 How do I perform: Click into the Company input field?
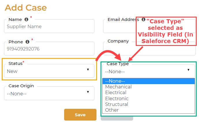121,49
